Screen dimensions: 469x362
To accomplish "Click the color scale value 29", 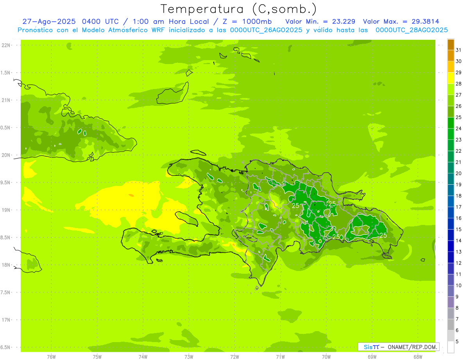I will (x=458, y=72).
